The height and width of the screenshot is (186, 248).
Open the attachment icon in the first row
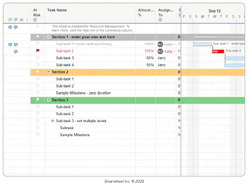point(10,27)
